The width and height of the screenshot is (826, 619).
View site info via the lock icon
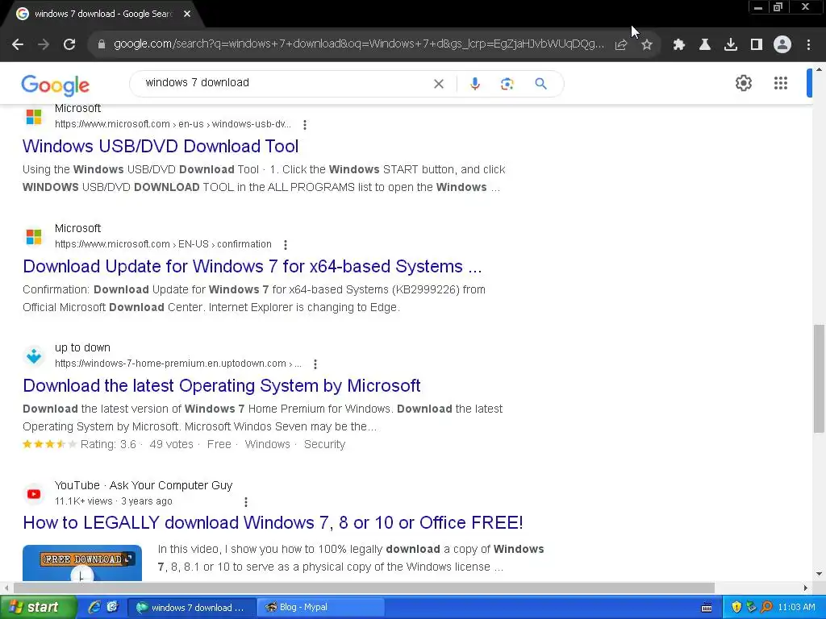pyautogui.click(x=102, y=44)
